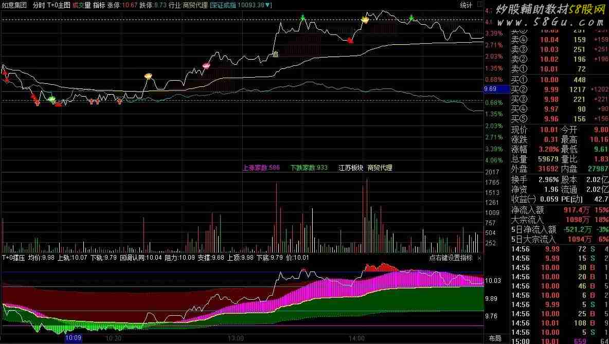
Task: Select the 卖③ 10.03 order row
Action: [559, 49]
